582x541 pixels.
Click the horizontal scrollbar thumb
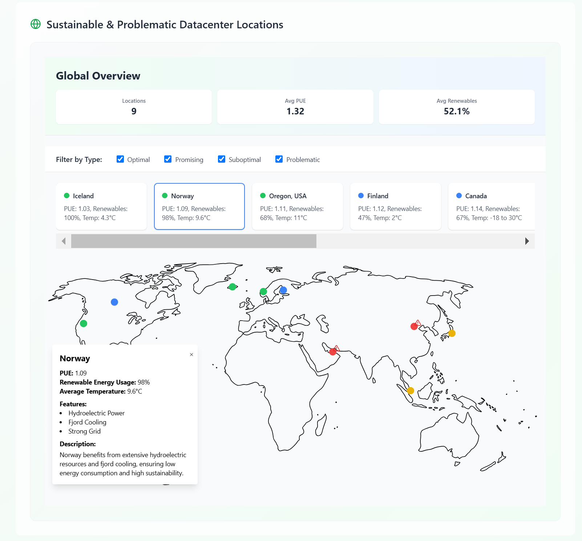coord(194,241)
